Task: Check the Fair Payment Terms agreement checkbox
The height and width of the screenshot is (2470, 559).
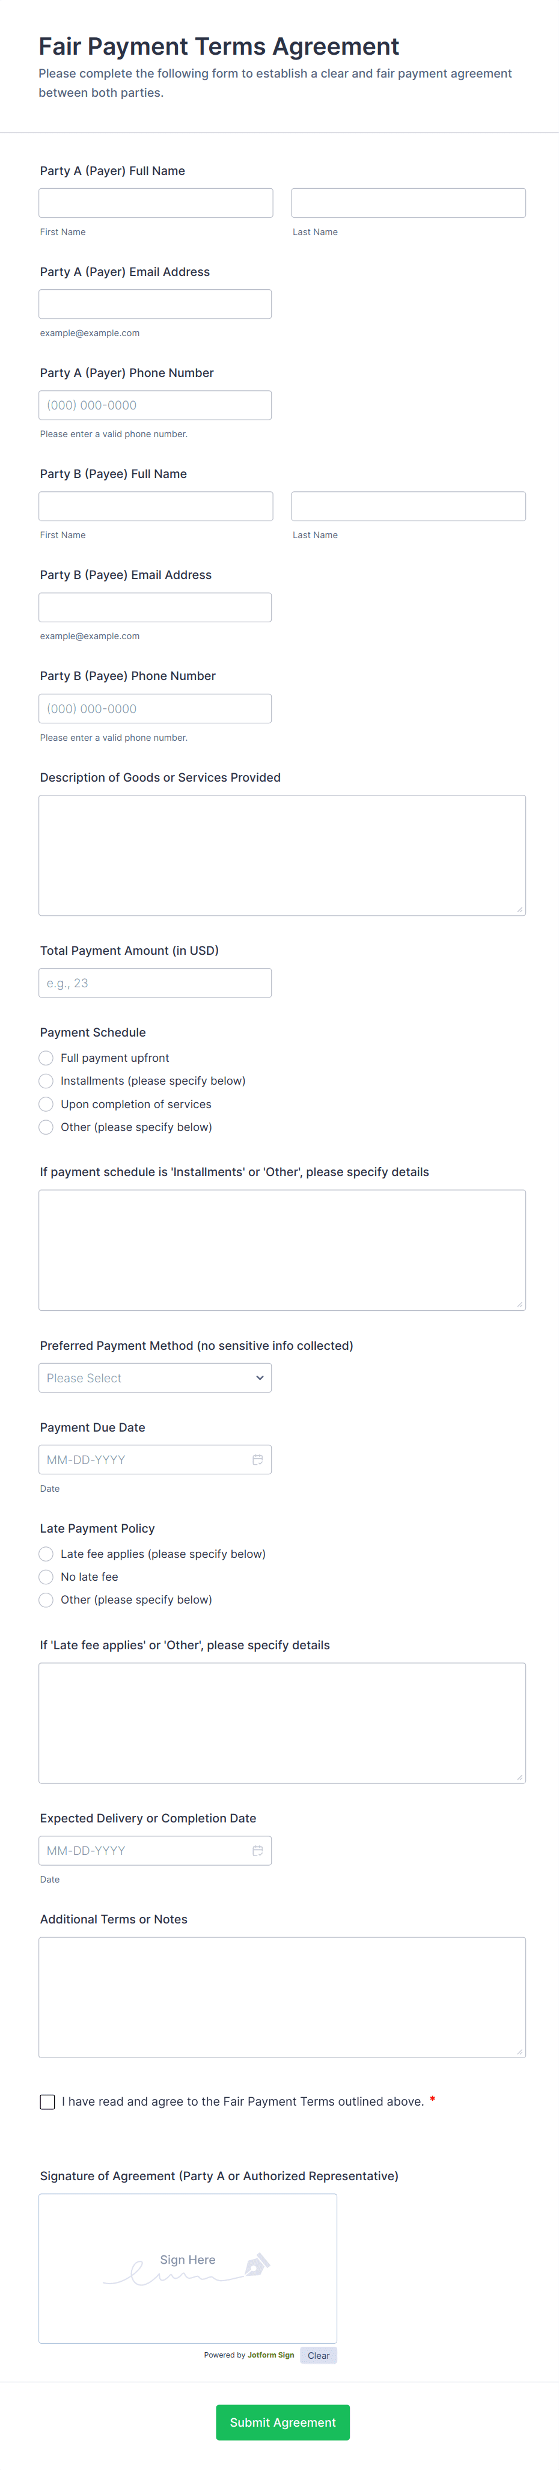Action: [x=47, y=2102]
